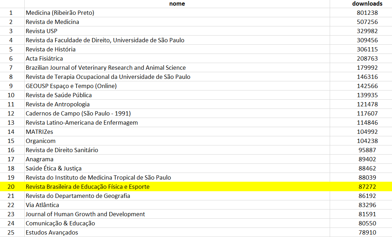Click the downloads value 507256
The width and height of the screenshot is (392, 237).
point(367,22)
